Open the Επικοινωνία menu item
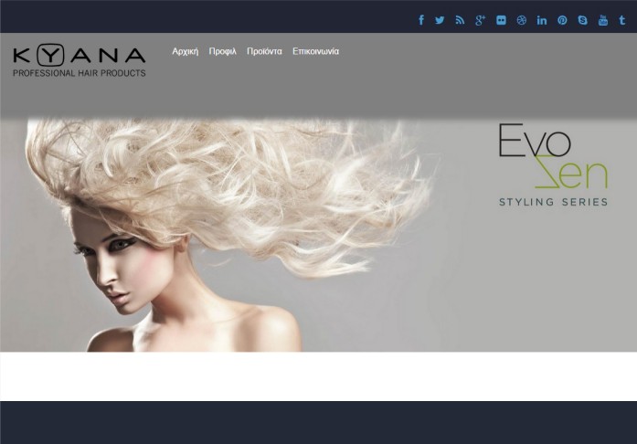Image resolution: width=637 pixels, height=444 pixels. point(315,51)
